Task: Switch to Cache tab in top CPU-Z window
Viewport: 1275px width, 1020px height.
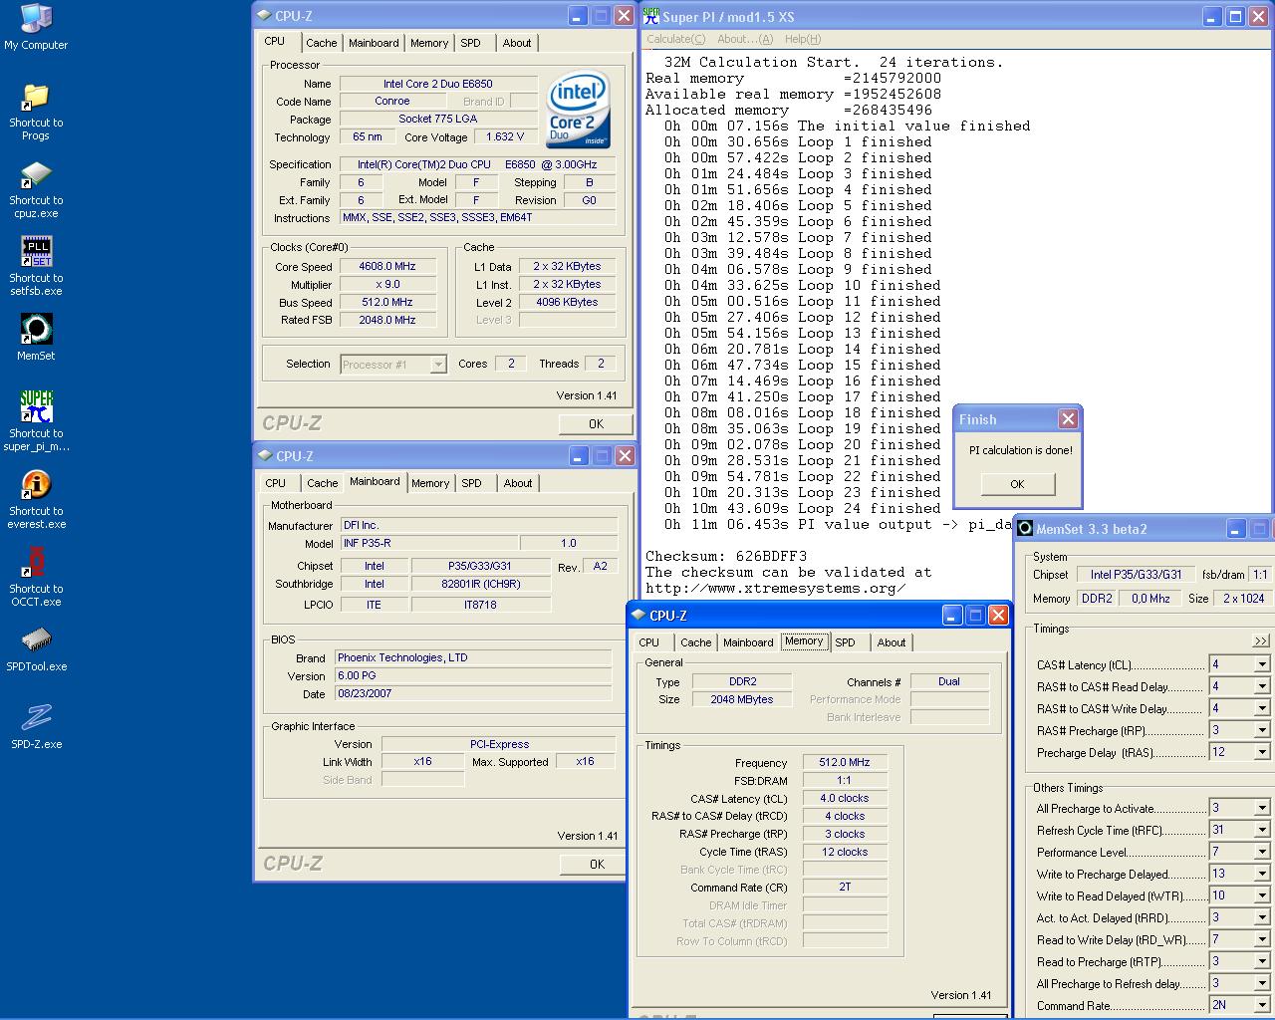Action: [x=321, y=43]
